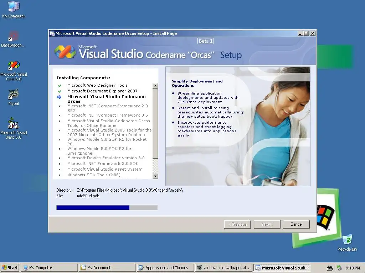Image resolution: width=365 pixels, height=273 pixels.
Task: Open the Start menu
Action: [10, 268]
